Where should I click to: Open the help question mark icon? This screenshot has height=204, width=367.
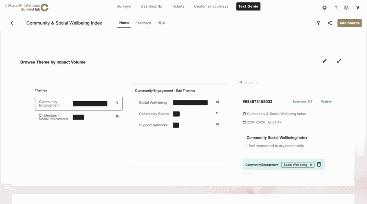coord(336,8)
